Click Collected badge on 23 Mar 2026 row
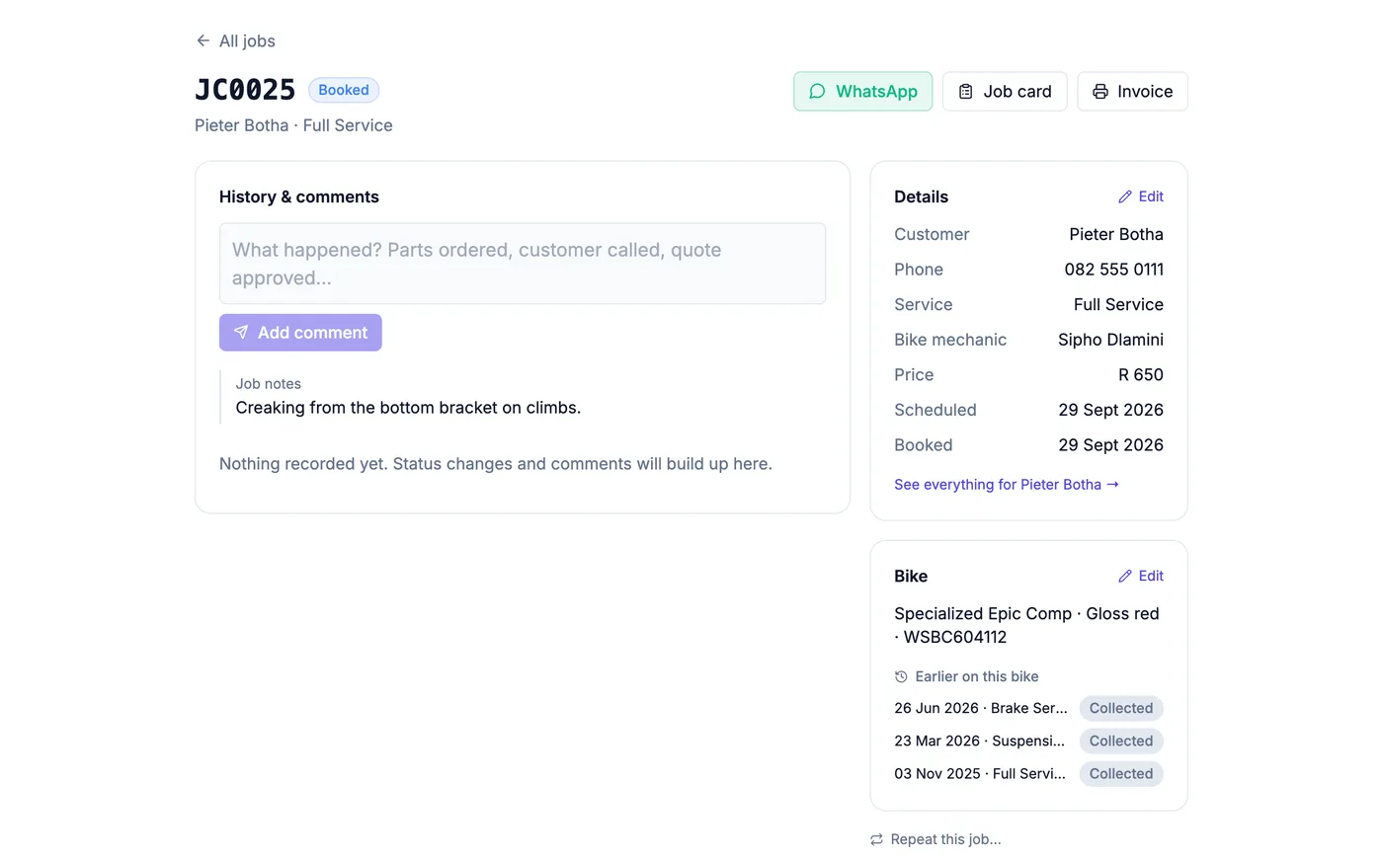 1121,741
